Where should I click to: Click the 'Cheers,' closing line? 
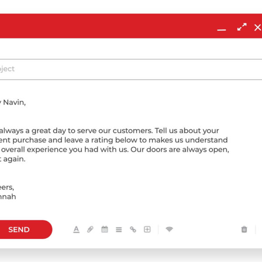click(7, 187)
